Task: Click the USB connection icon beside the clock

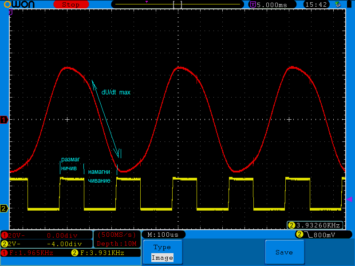Action: pyautogui.click(x=338, y=4)
